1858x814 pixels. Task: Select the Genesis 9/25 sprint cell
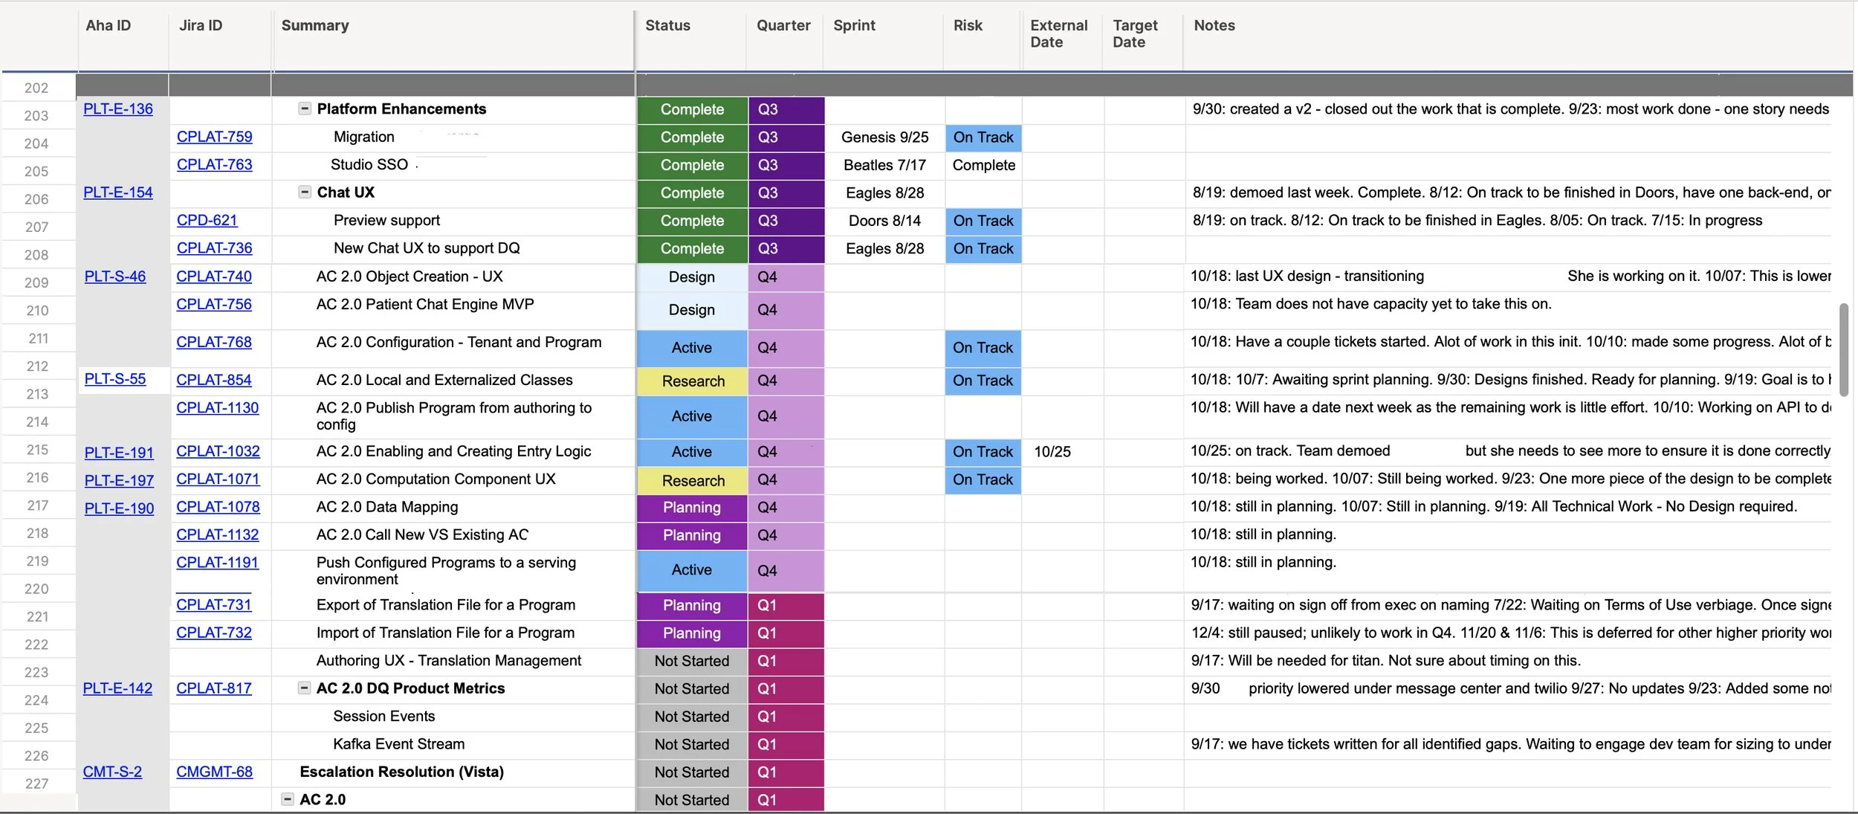(x=884, y=138)
